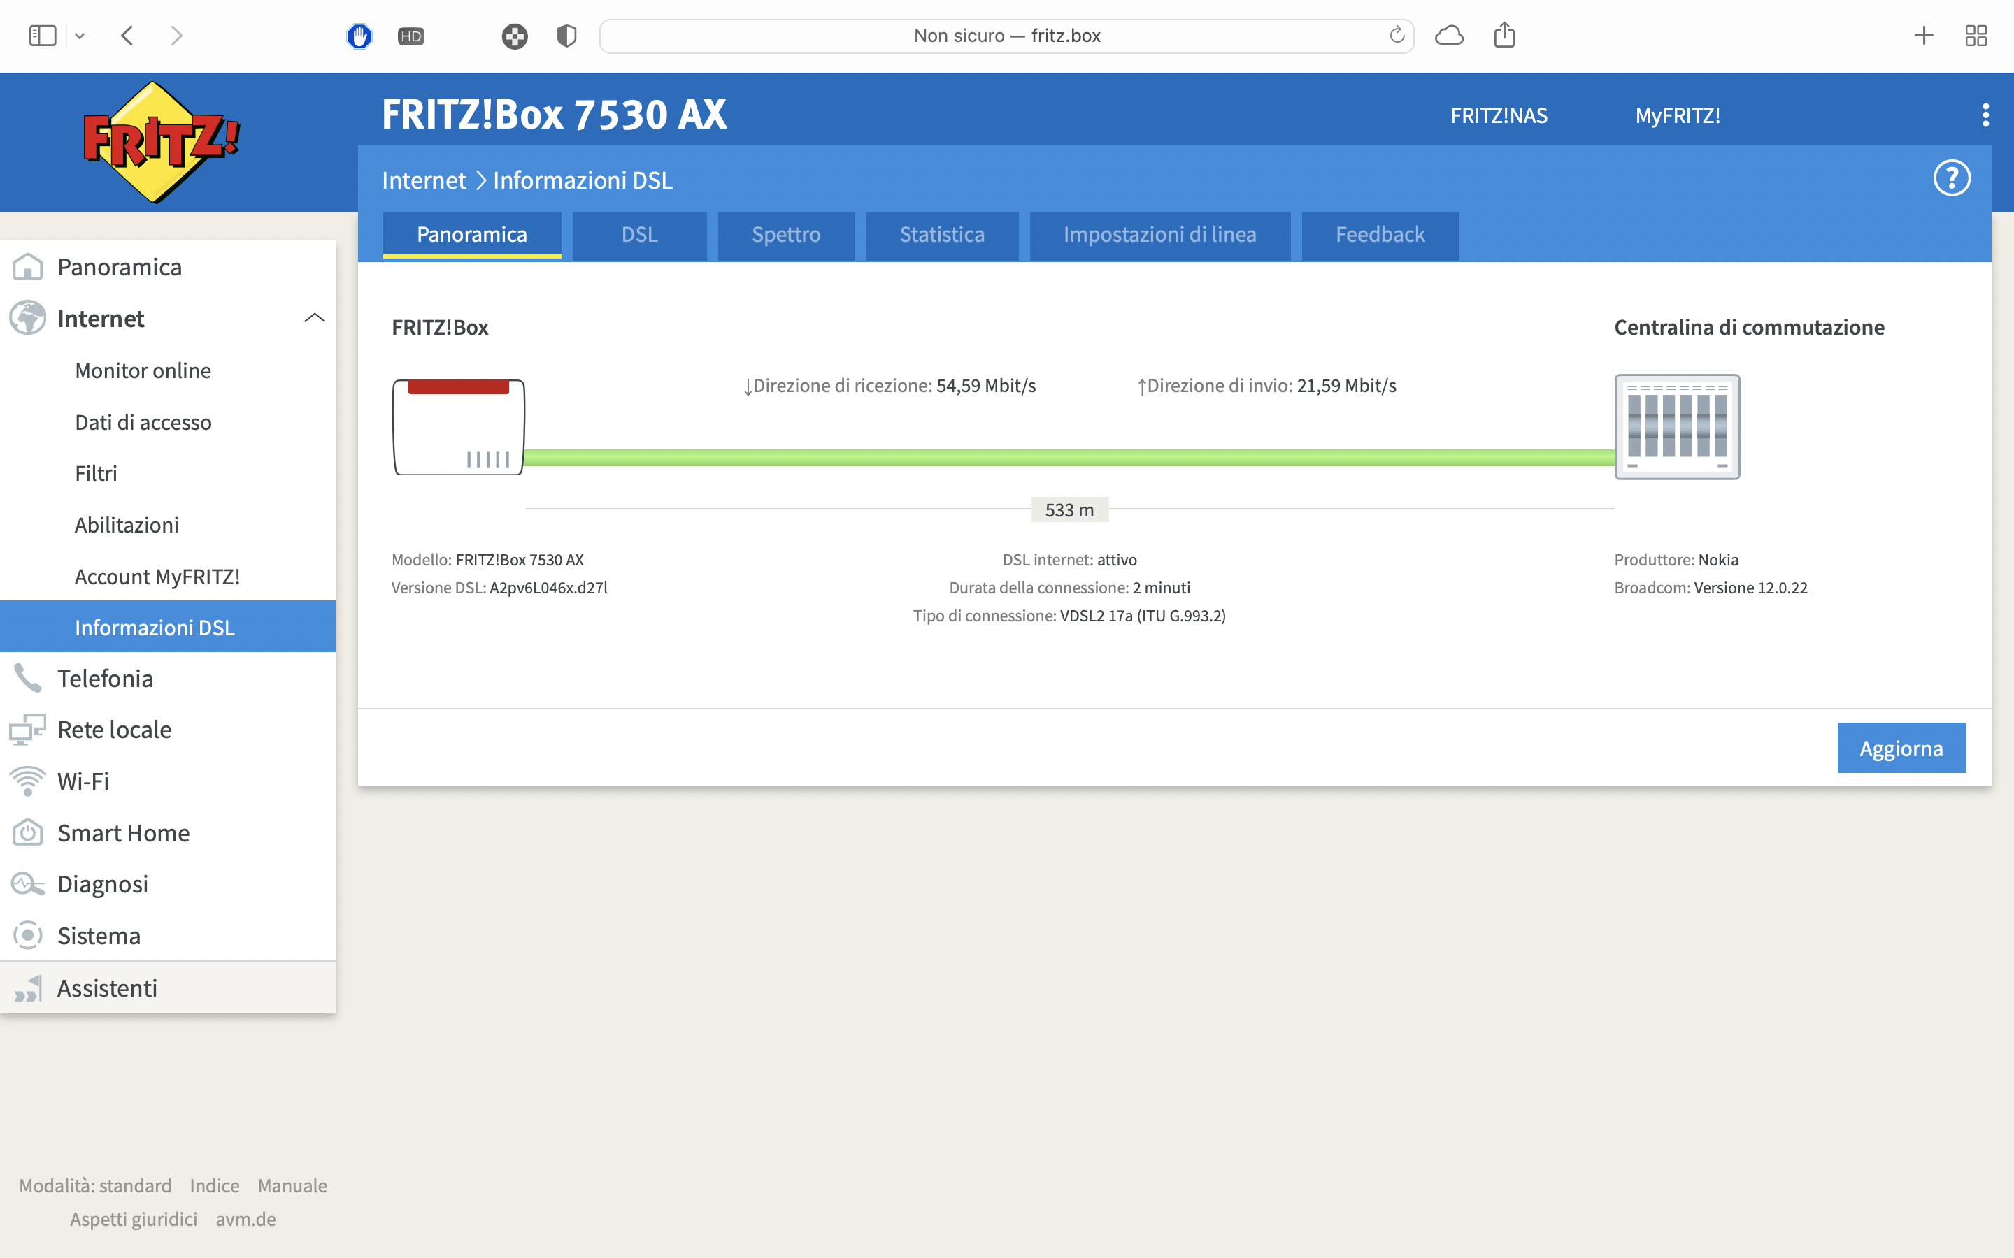Toggle the Safari sidebar button
Viewport: 2014px width, 1258px height.
[x=42, y=35]
